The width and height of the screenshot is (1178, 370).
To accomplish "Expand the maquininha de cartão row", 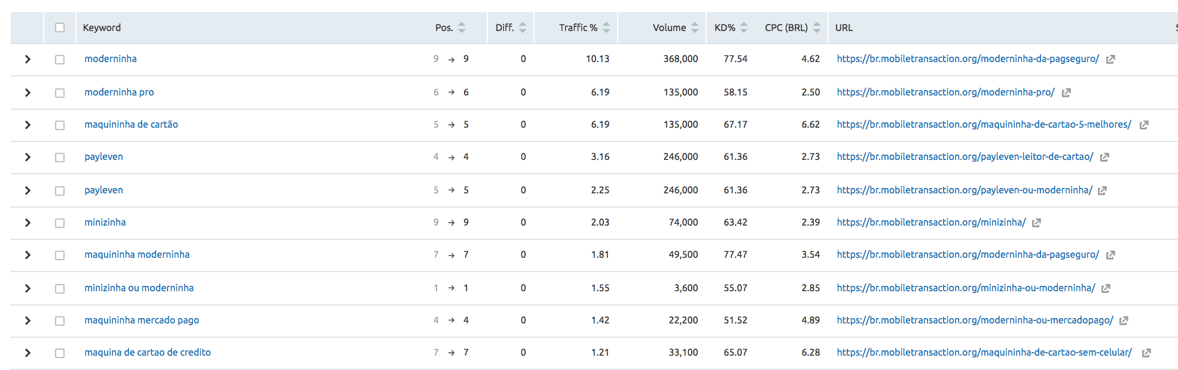I will [x=28, y=125].
